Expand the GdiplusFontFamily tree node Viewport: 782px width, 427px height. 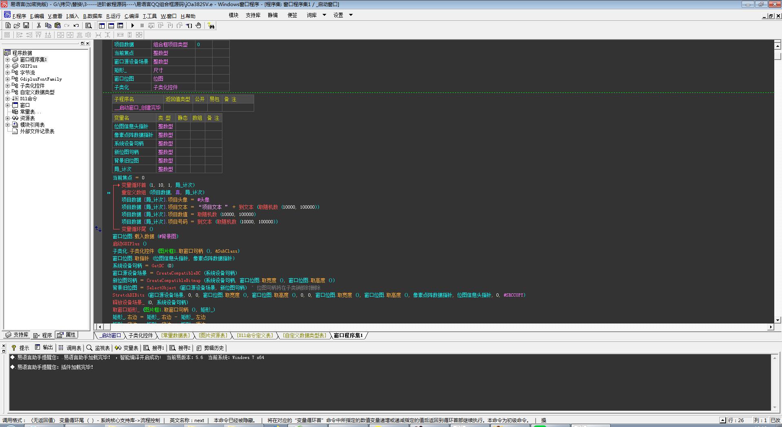point(7,79)
